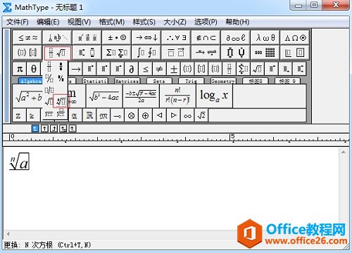Insert the Fraktur M symbol
The height and width of the screenshot is (253, 352).
(x=103, y=115)
